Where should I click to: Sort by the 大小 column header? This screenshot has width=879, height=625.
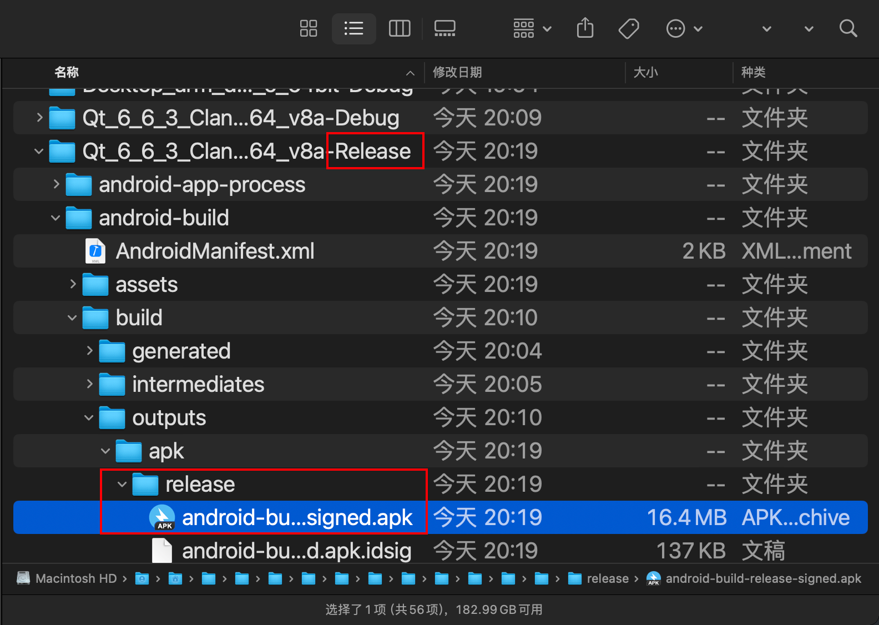click(645, 72)
